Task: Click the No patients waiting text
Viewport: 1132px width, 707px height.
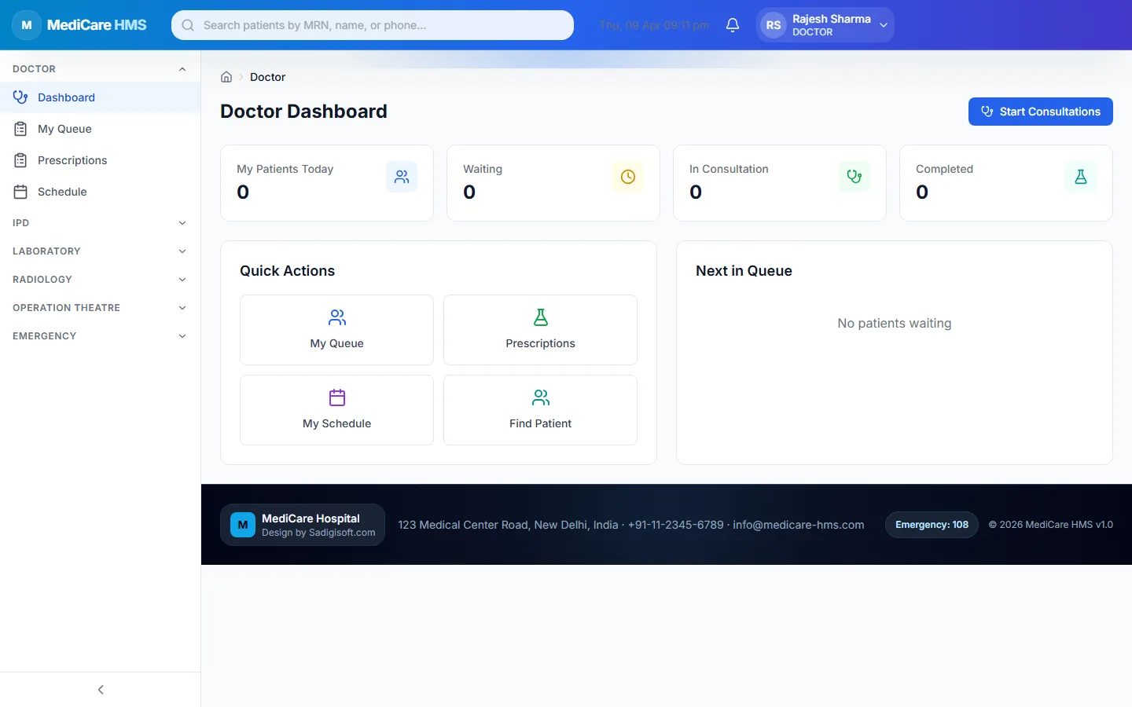Action: pyautogui.click(x=895, y=324)
